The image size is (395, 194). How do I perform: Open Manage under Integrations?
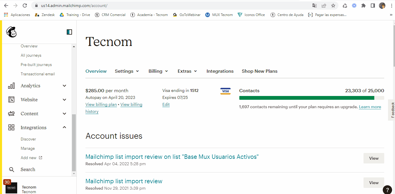point(28,149)
